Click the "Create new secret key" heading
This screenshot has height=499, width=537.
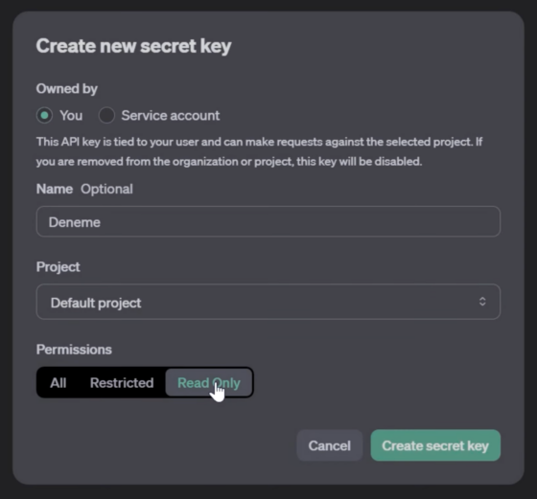[134, 46]
